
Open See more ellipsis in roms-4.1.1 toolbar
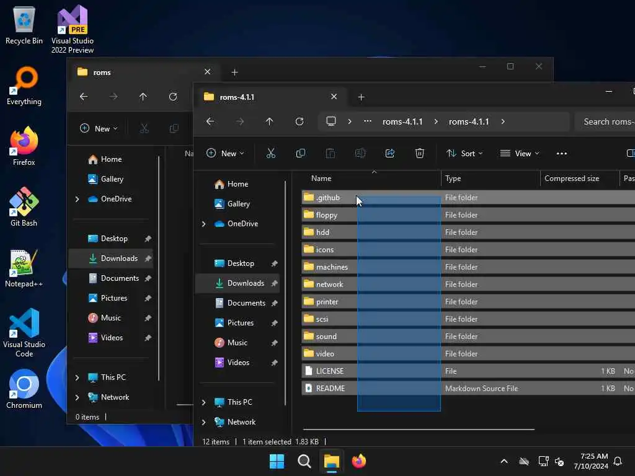click(562, 154)
